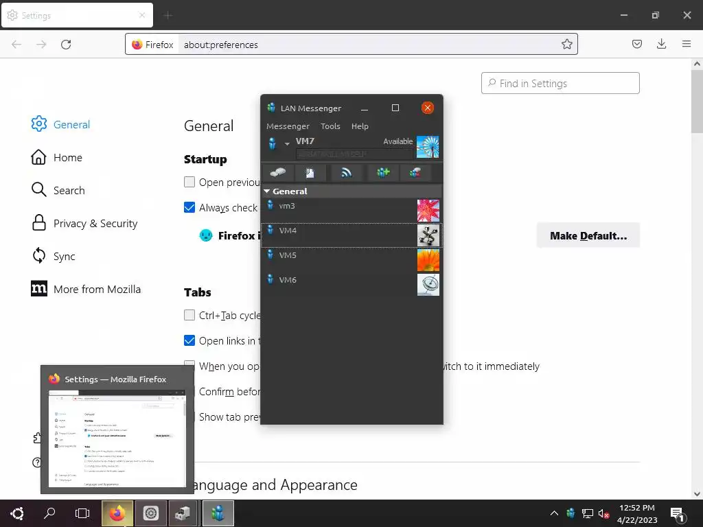The image size is (703, 527).
Task: Click the muted volume tray icon
Action: (603, 513)
